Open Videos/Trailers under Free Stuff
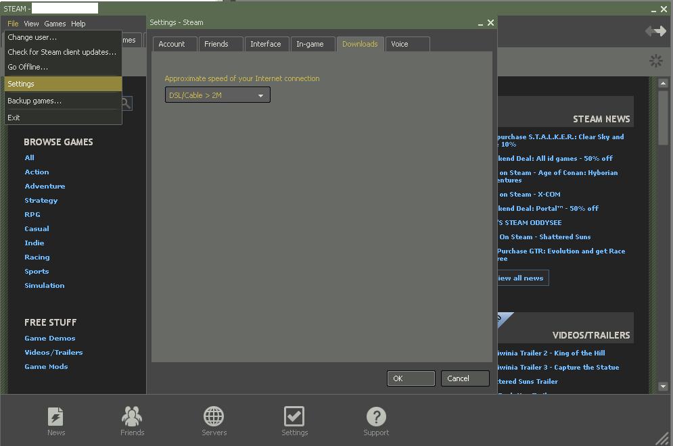This screenshot has height=446, width=673. tap(53, 352)
